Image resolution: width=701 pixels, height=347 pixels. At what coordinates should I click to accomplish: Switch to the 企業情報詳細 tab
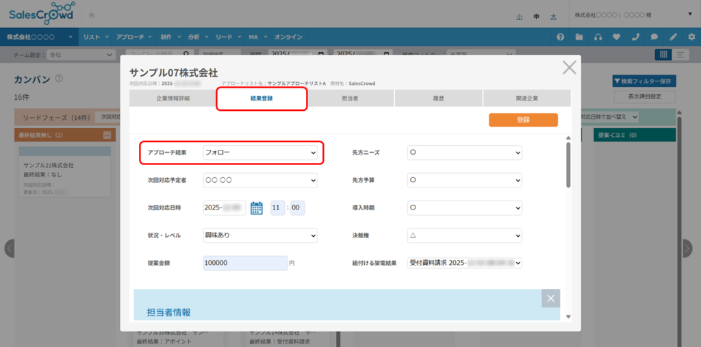pos(173,99)
